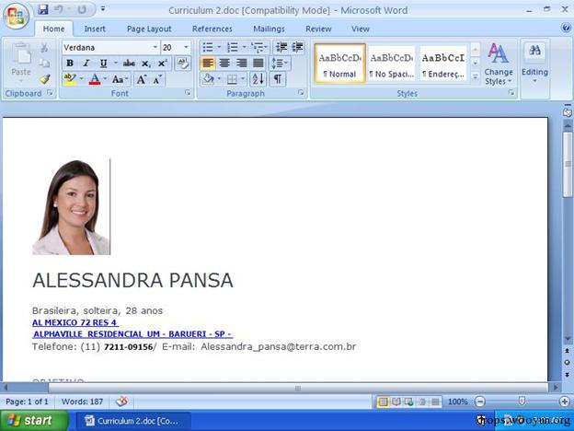574x431 pixels.
Task: Open the Verdana font name dropdown
Action: tap(152, 47)
